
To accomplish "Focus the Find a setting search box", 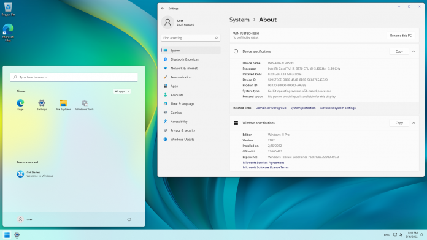I will point(190,38).
